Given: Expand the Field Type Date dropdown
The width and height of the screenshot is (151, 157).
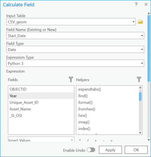Looking at the screenshot, I should [x=75, y=49].
